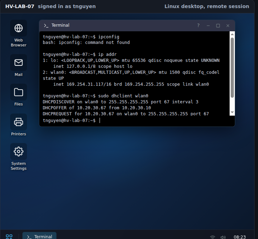The image size is (258, 239).
Task: Click the DHCPOFFER of 10.20.30.67 line
Action: (x=97, y=108)
